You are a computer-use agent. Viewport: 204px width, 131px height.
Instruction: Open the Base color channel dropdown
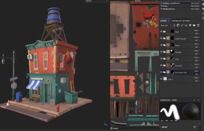click(x=166, y=25)
